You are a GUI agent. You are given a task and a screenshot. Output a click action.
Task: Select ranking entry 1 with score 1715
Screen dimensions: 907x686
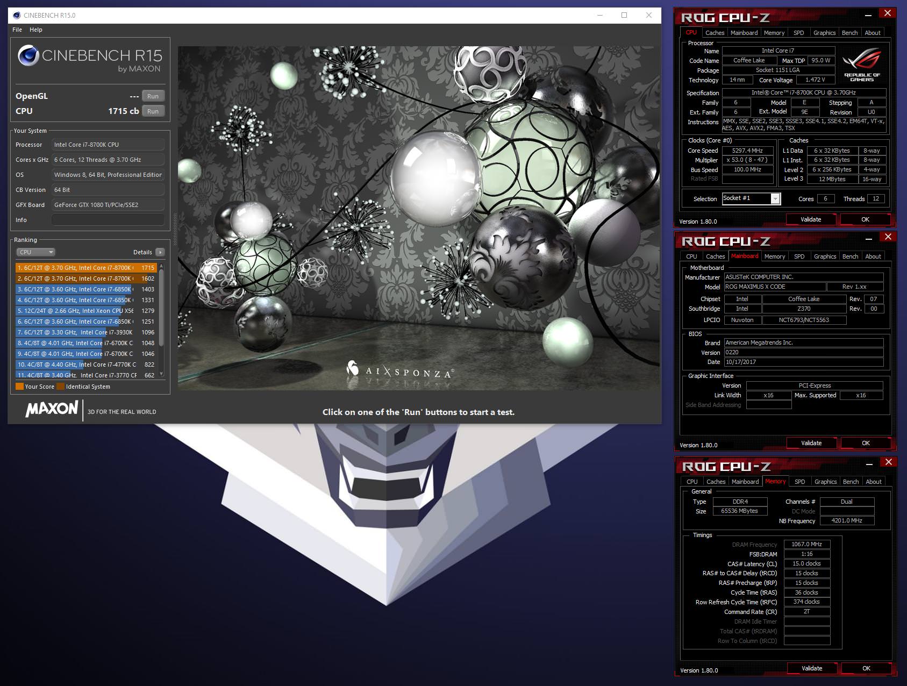[x=86, y=268]
